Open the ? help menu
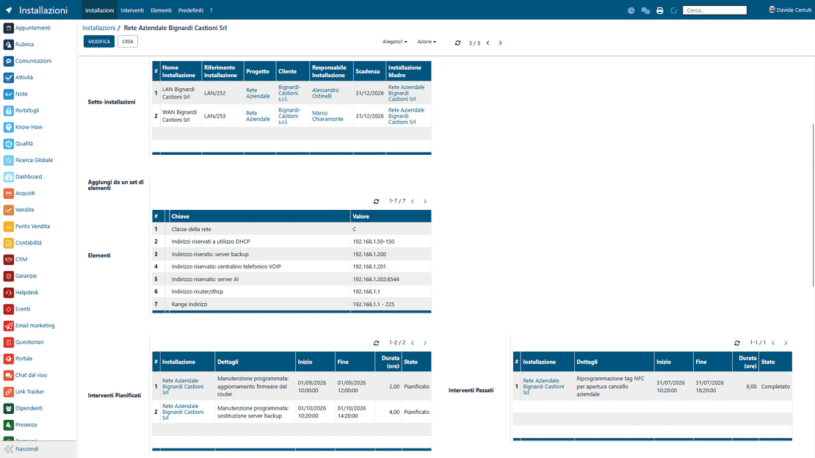815x458 pixels. point(211,10)
